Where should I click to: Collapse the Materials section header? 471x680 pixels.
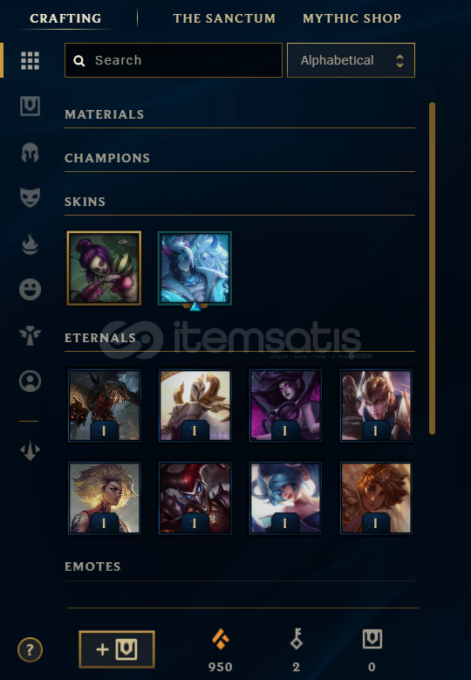(x=240, y=114)
